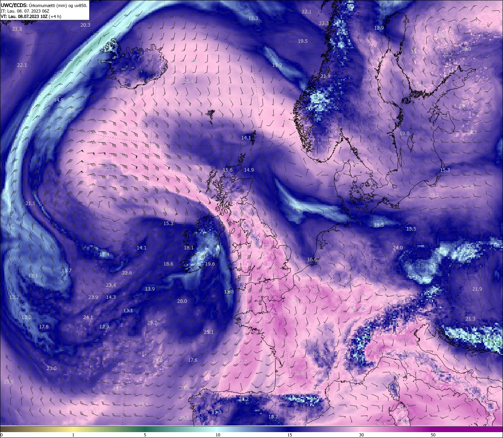Click the map value 21.3
The height and width of the screenshot is (438, 503).
click(x=470, y=319)
